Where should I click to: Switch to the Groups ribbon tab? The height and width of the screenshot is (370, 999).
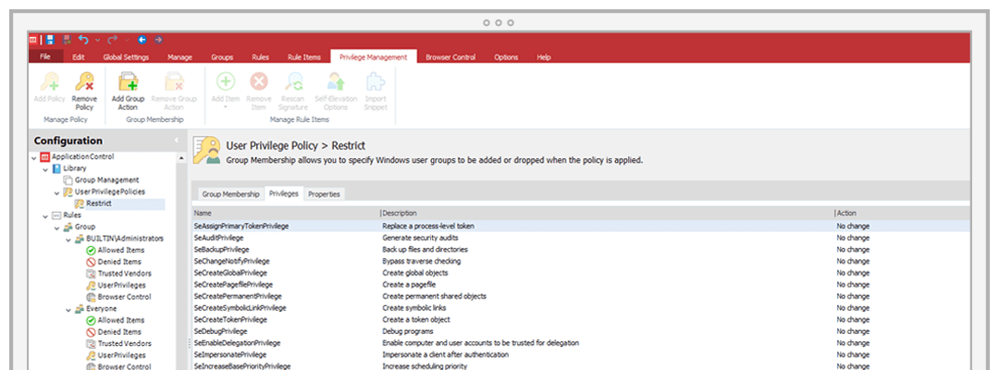pos(222,57)
